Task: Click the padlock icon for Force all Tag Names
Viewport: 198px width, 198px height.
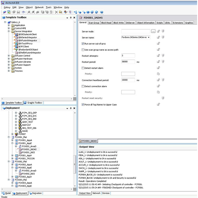Action: point(158,105)
